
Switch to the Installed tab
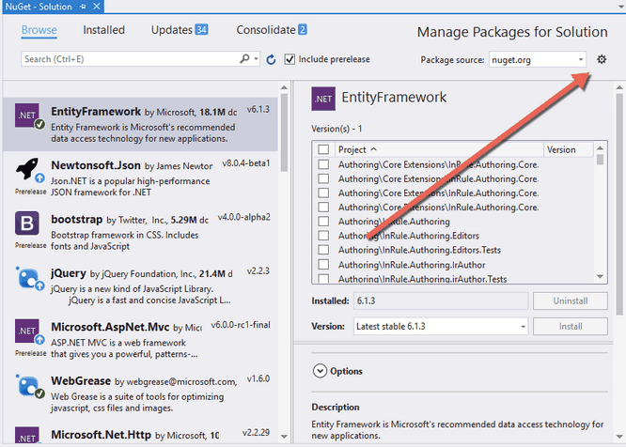pos(103,30)
